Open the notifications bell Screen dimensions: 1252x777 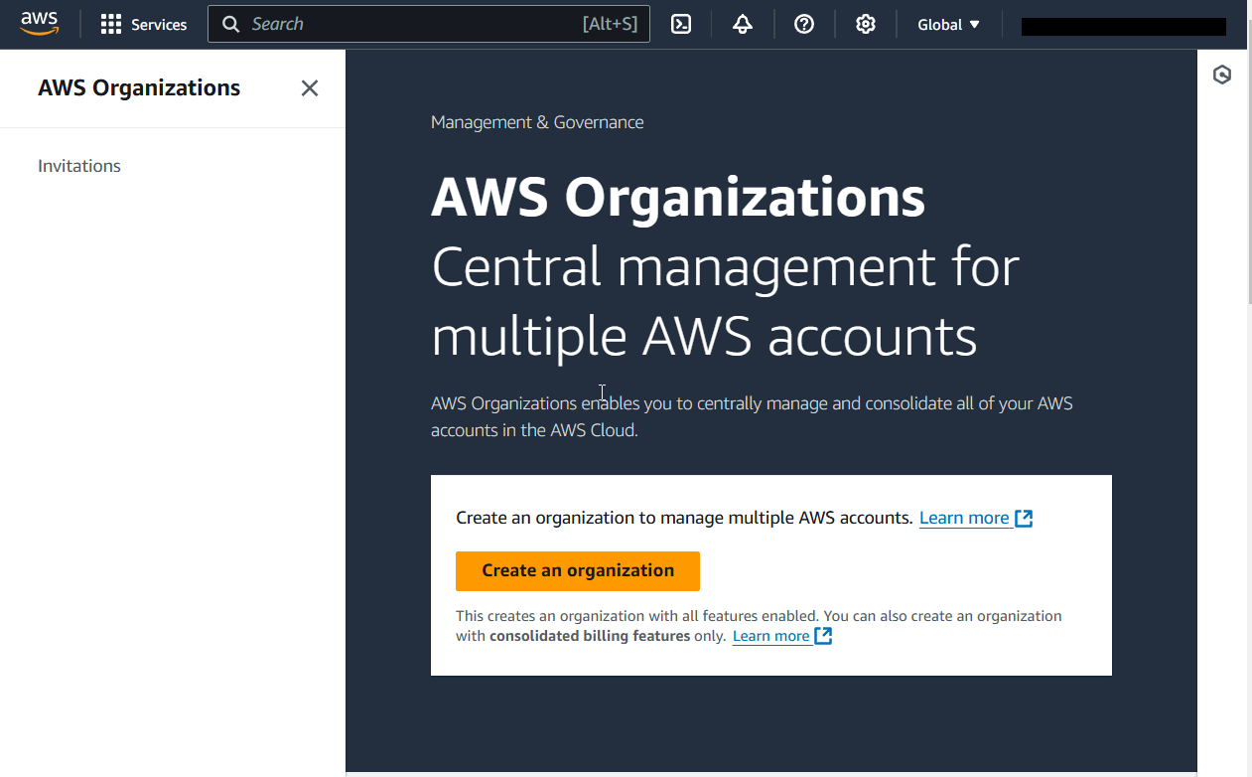point(743,24)
